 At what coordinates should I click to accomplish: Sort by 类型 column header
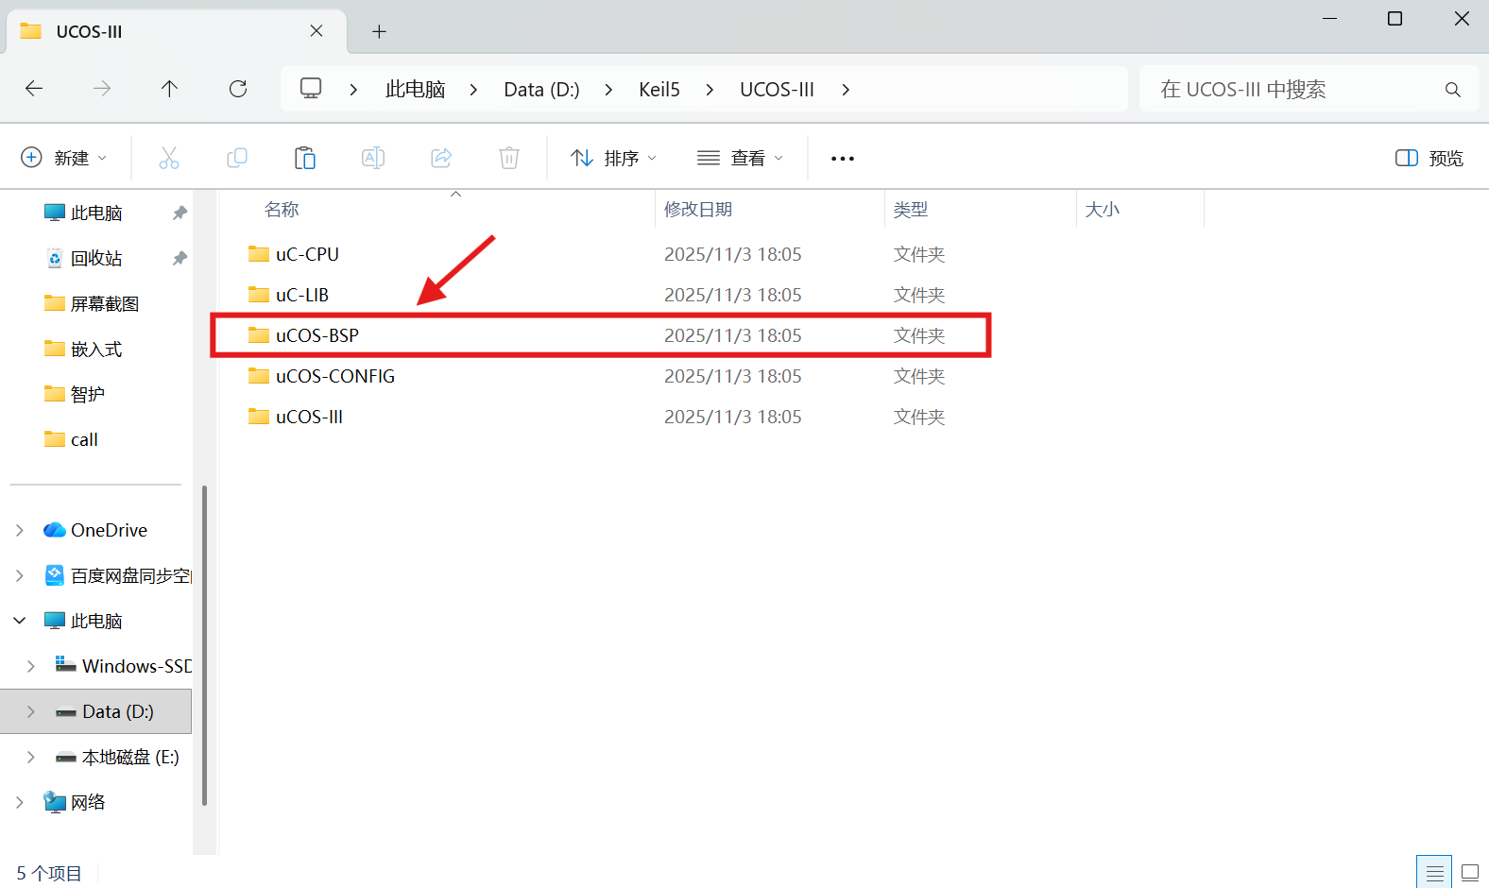click(911, 210)
